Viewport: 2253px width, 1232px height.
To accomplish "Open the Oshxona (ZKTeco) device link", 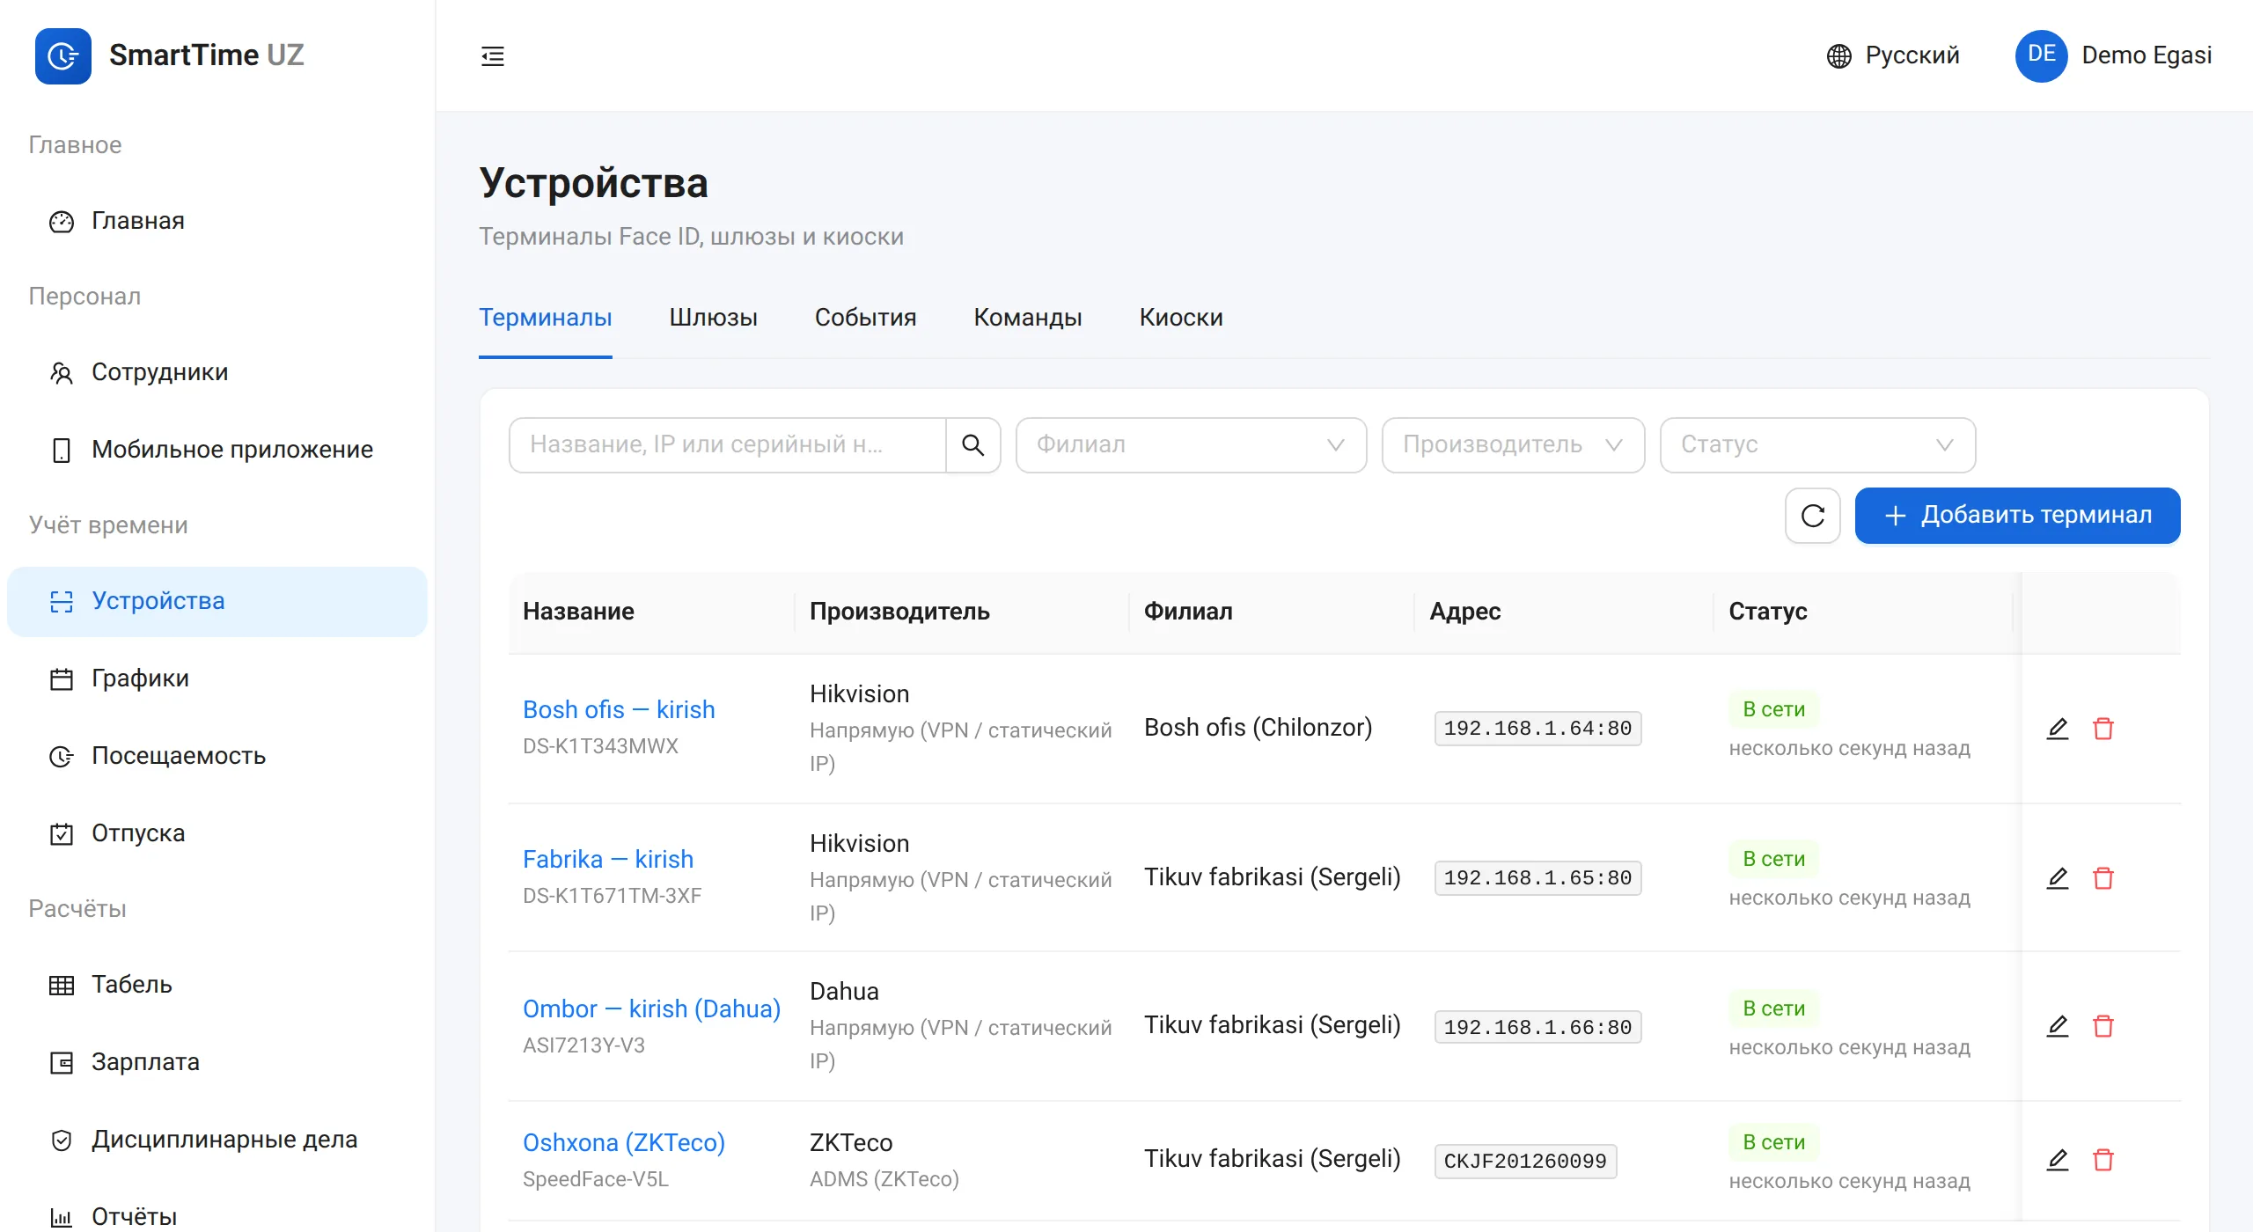I will tap(623, 1142).
